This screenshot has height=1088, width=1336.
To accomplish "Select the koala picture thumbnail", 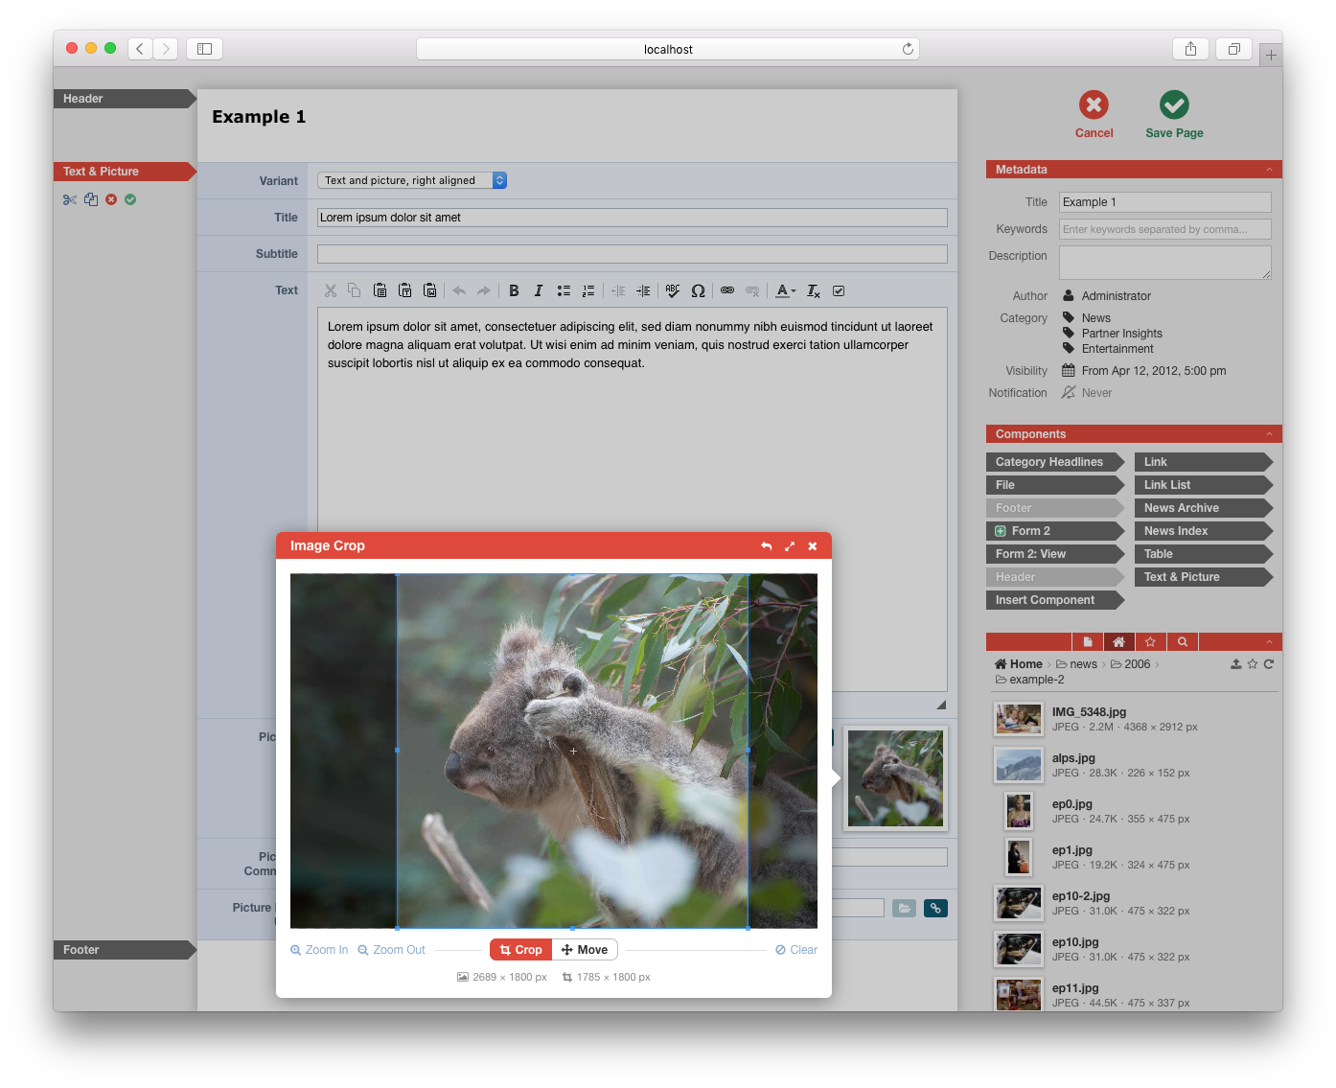I will [x=895, y=778].
